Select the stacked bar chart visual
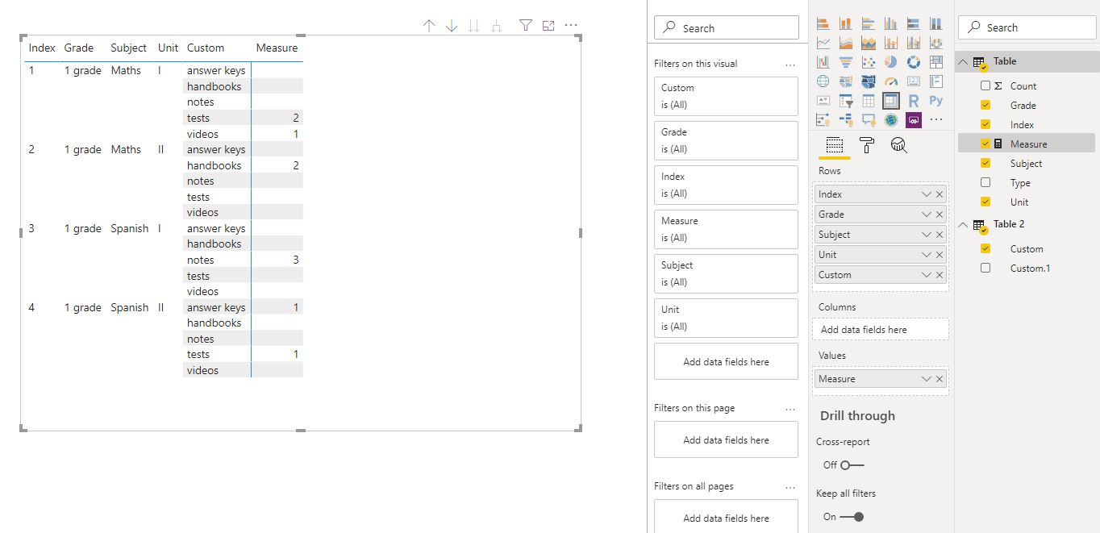The image size is (1100, 533). click(x=823, y=23)
